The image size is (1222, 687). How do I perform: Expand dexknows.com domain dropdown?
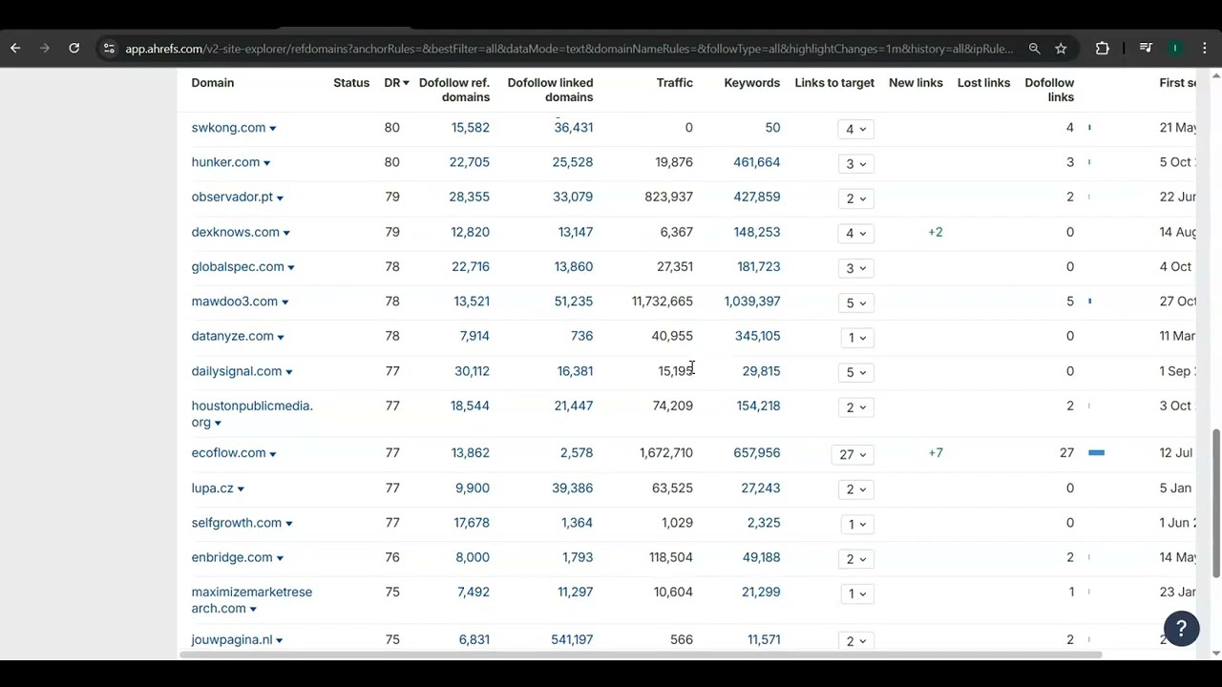click(285, 233)
